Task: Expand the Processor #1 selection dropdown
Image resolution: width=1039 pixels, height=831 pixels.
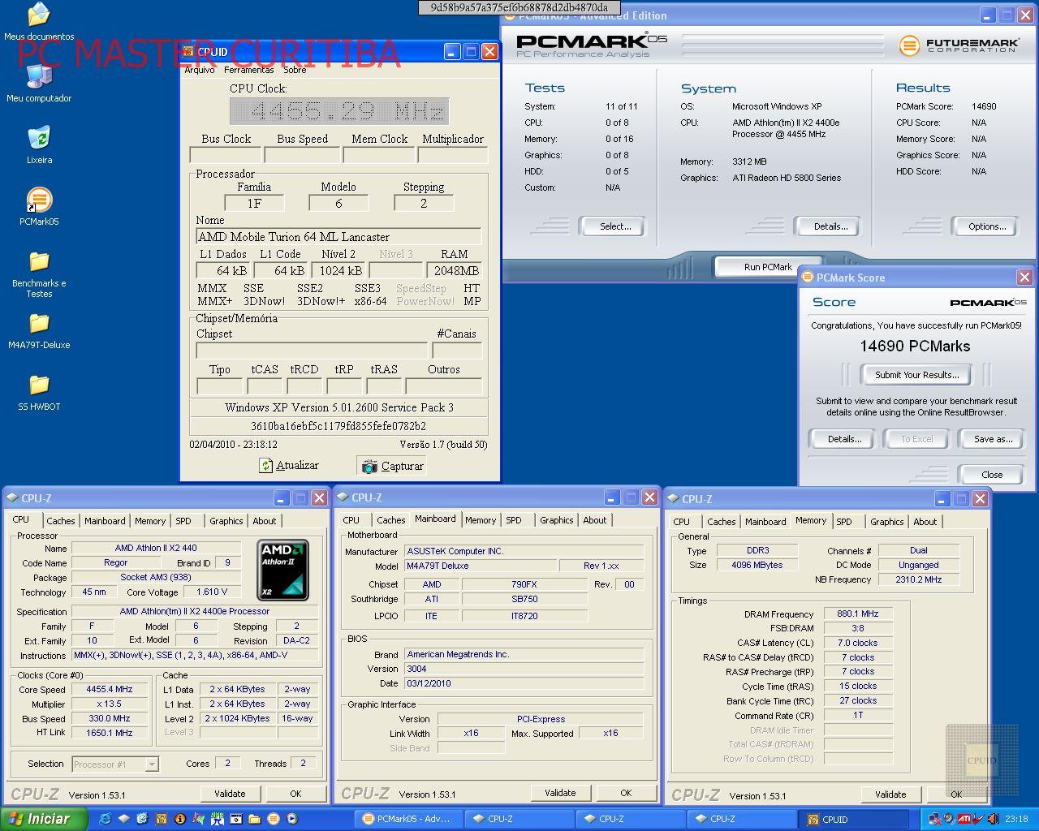Action: point(151,764)
